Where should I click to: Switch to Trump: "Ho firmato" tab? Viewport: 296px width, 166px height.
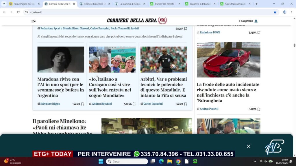click(165, 4)
